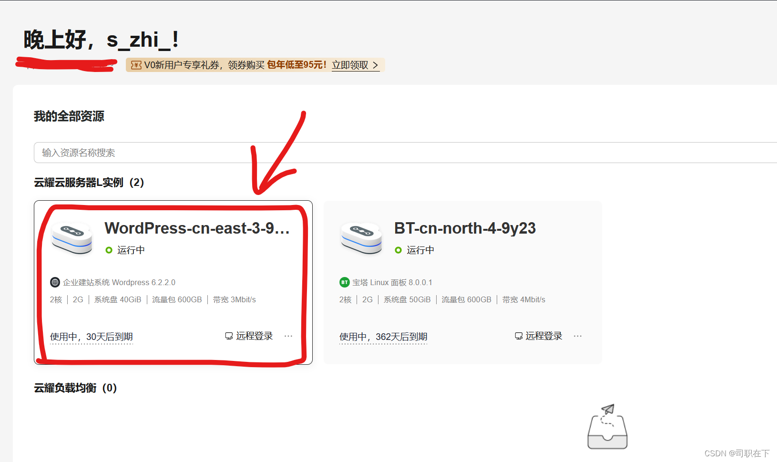This screenshot has height=462, width=777.
Task: Click 流量包 600GB on BT card
Action: (466, 300)
